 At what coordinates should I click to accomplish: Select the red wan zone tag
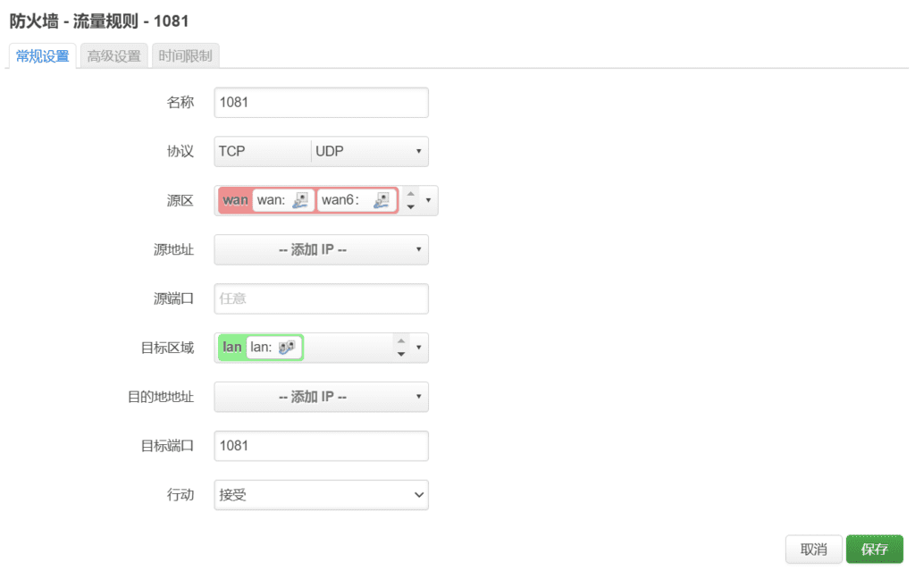(x=234, y=200)
